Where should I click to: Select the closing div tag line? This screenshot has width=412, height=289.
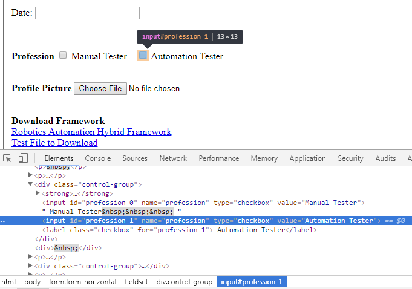pyautogui.click(x=46, y=239)
